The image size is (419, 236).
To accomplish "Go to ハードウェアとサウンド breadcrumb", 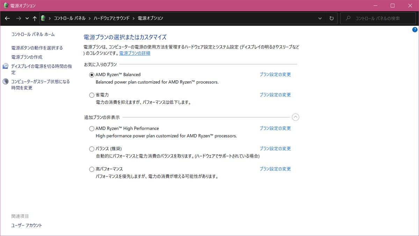I will coord(111,18).
